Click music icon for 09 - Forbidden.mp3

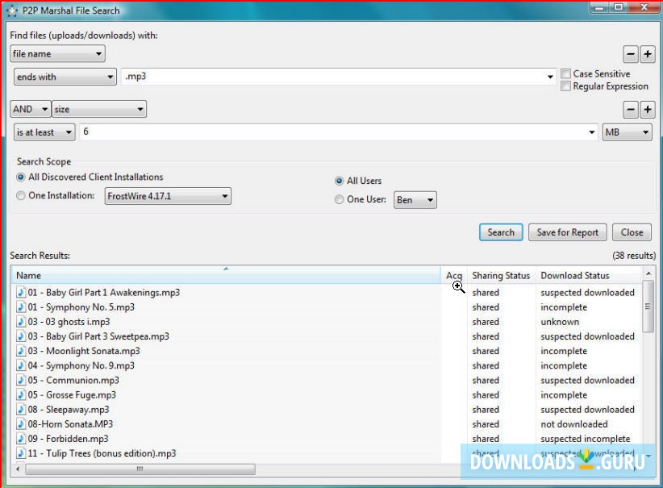pyautogui.click(x=21, y=439)
